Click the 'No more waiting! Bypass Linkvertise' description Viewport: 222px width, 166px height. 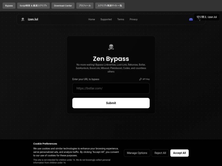point(111,68)
